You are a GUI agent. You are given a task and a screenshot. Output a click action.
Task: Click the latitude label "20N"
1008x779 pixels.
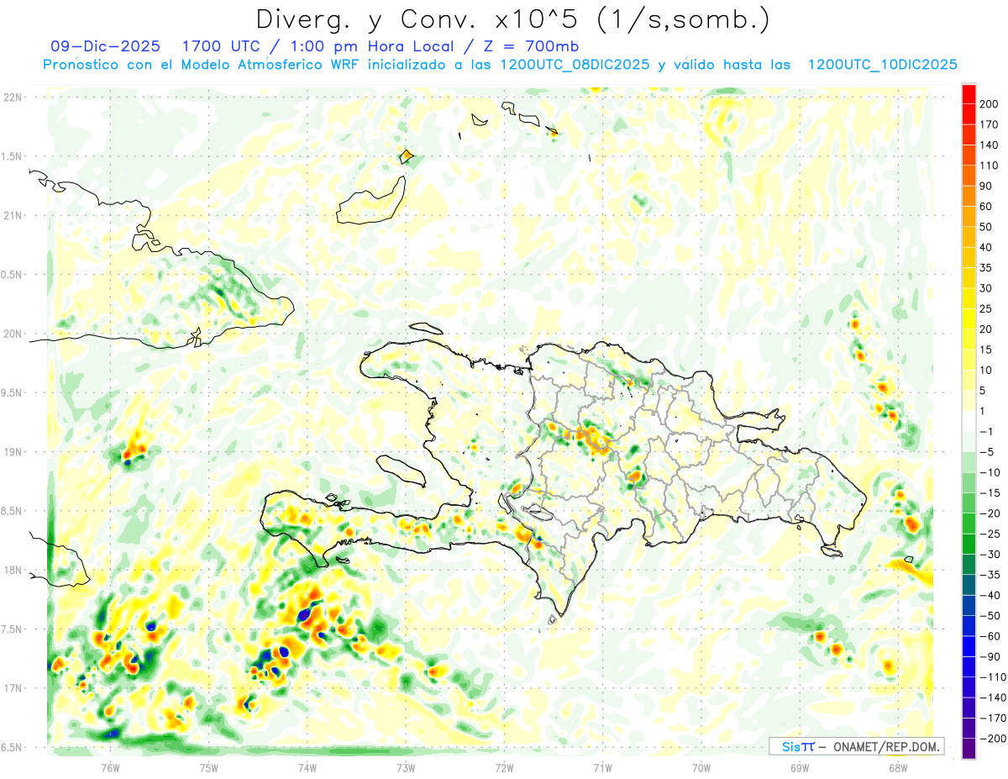pyautogui.click(x=13, y=334)
